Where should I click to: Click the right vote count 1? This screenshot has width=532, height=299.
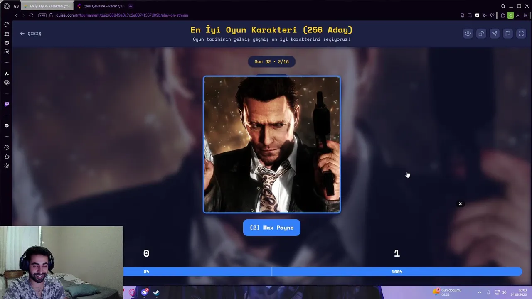coord(397,253)
